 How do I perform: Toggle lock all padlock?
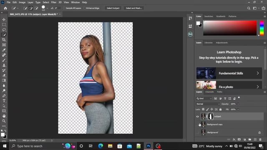pyautogui.click(x=221, y=109)
